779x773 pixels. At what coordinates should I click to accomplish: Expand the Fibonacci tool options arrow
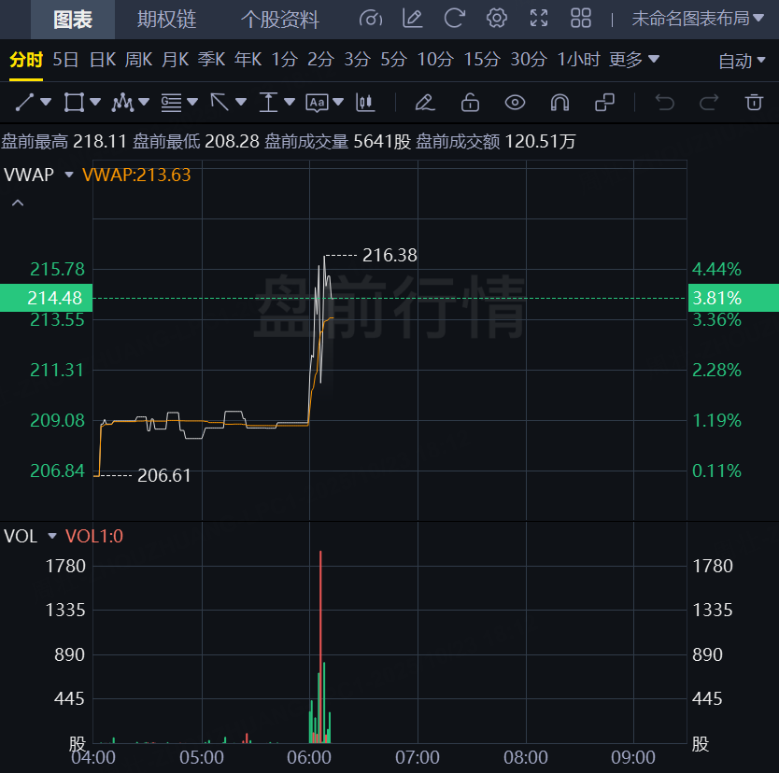pyautogui.click(x=192, y=103)
